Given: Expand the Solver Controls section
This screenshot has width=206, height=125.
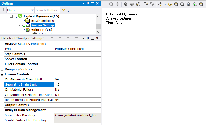Looking at the screenshot, I should 2,59.
